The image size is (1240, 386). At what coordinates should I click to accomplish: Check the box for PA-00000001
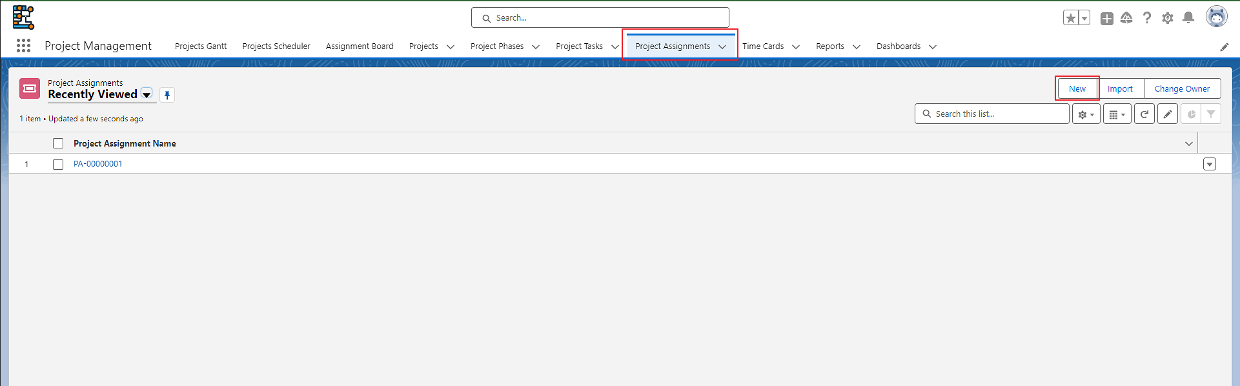(58, 165)
